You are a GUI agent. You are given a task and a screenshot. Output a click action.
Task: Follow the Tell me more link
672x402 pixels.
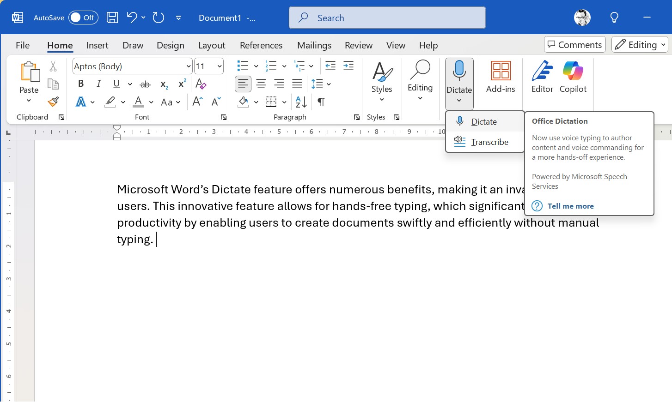pos(571,206)
